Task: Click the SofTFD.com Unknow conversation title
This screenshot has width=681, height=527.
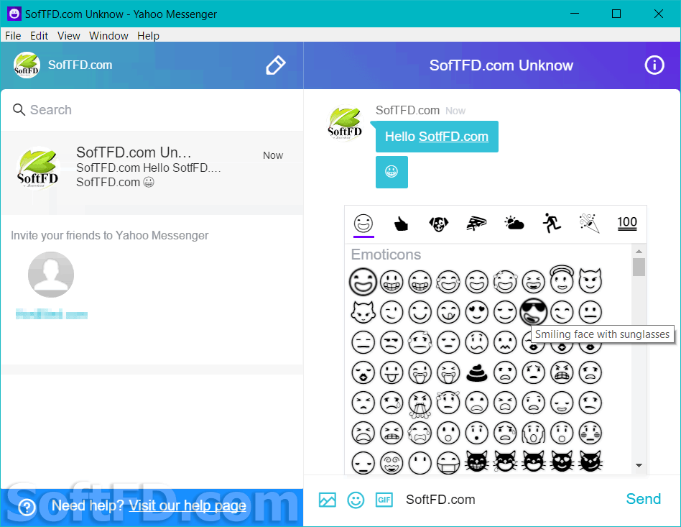Action: tap(501, 65)
